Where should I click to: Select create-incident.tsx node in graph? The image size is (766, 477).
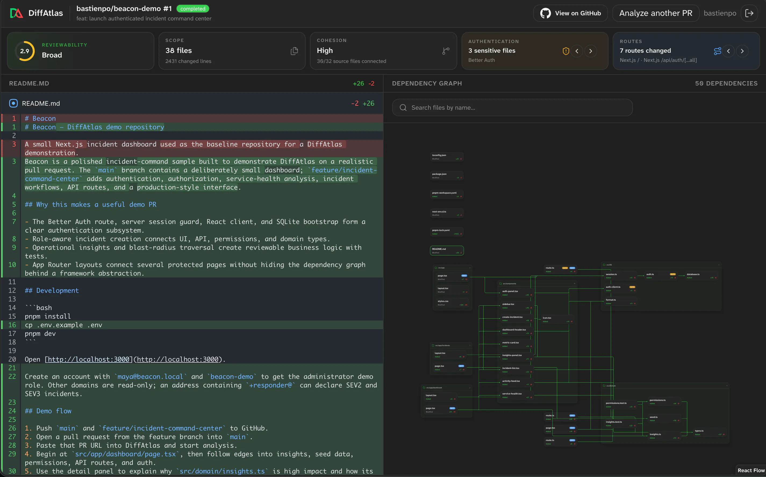517,319
